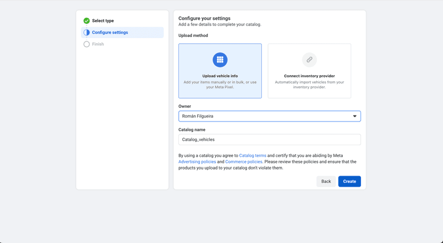Click the text 'Add a few details to complete your catalog.'
Screen dimensions: 443x243
coord(220,24)
